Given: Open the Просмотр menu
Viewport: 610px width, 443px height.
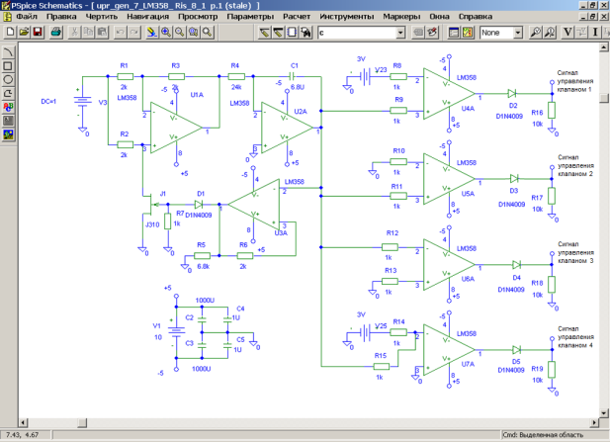Looking at the screenshot, I should (x=198, y=17).
